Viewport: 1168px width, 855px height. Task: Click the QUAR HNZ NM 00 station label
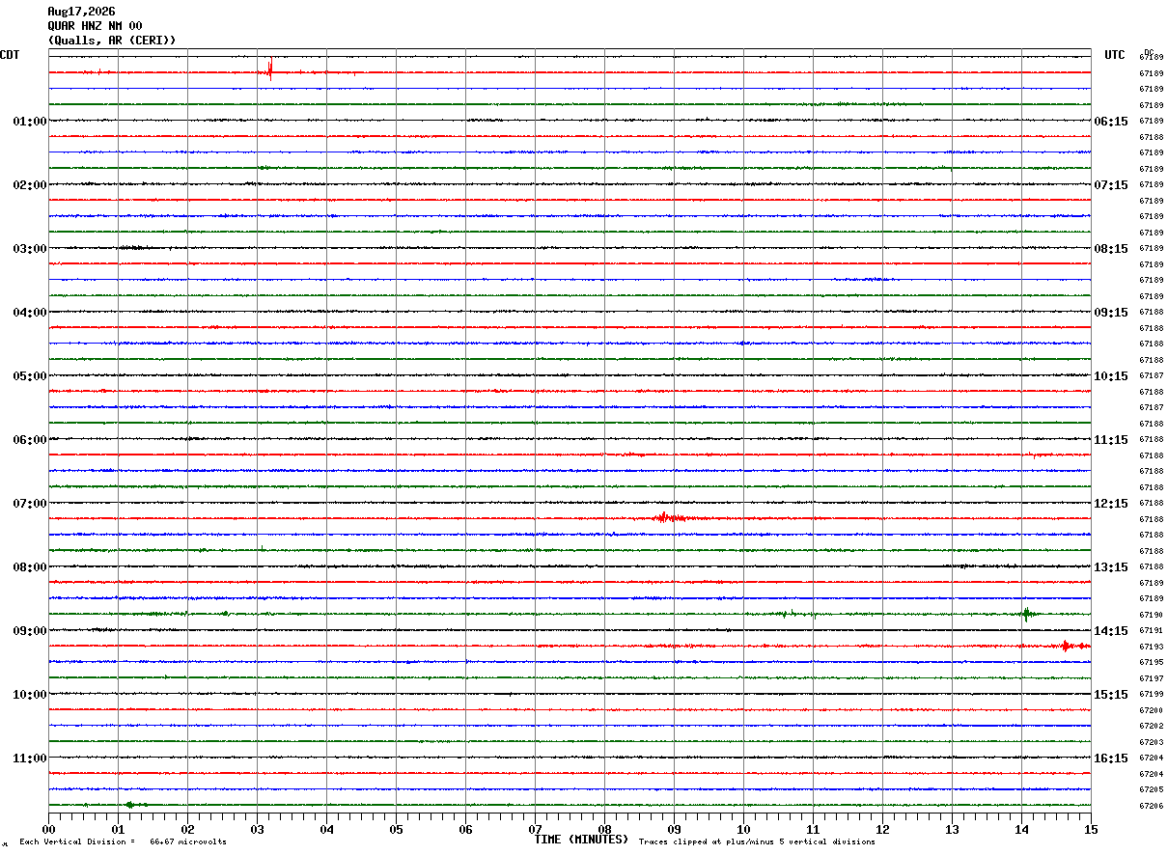point(95,26)
